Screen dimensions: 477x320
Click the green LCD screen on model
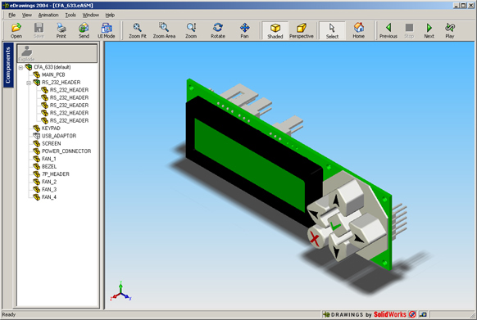(249, 165)
